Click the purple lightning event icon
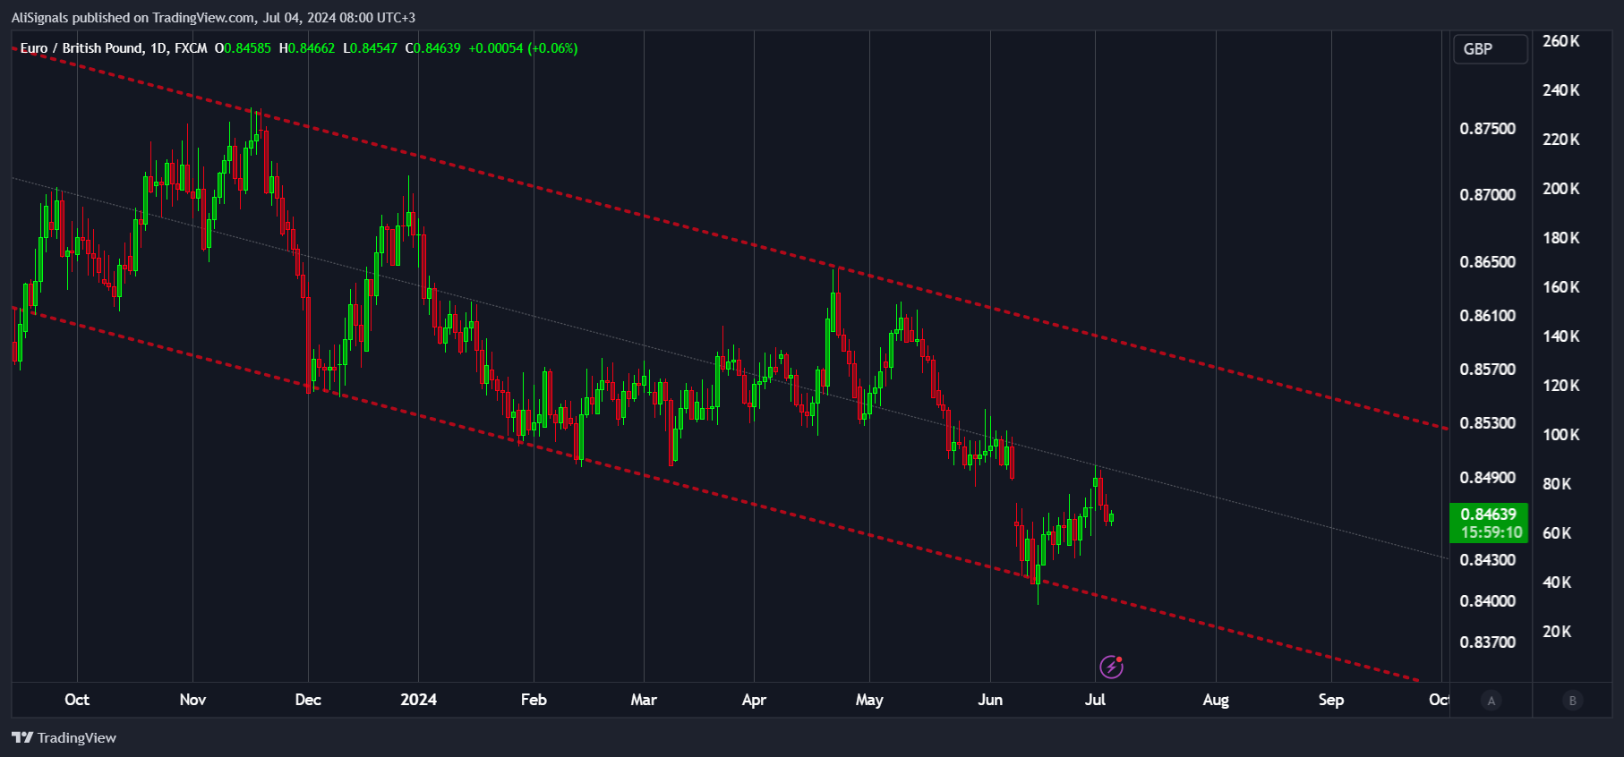 coord(1111,667)
